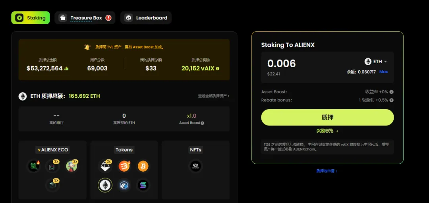Open the 质押池申请 pool application link
Image resolution: width=429 pixels, height=203 pixels.
pos(327,171)
